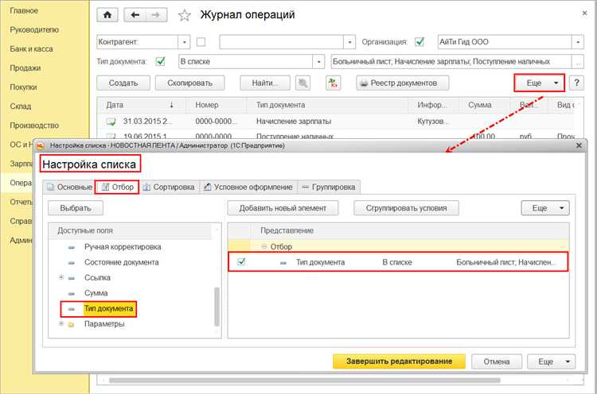This screenshot has width=597, height=394.
Task: Open the В списке comparison dropdown
Action: coord(318,61)
